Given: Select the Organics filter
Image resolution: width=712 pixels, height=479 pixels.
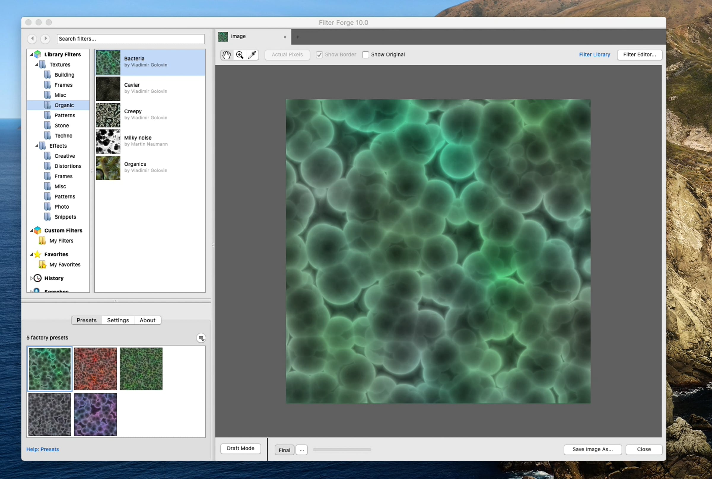Looking at the screenshot, I should coord(150,168).
